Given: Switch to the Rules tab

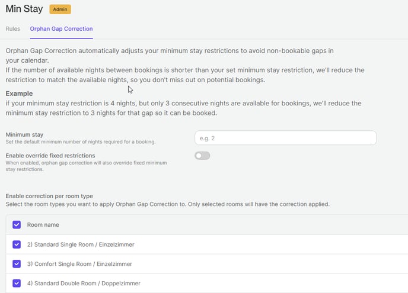Looking at the screenshot, I should tap(13, 28).
